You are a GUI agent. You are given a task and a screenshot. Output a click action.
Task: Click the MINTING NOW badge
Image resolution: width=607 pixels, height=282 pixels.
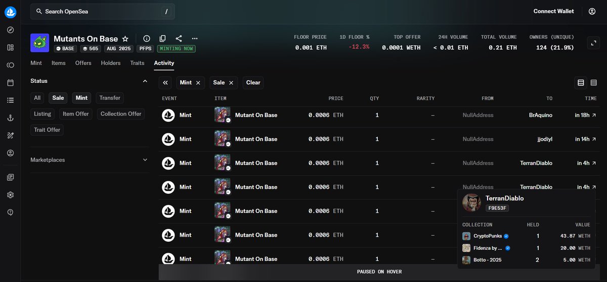(176, 49)
